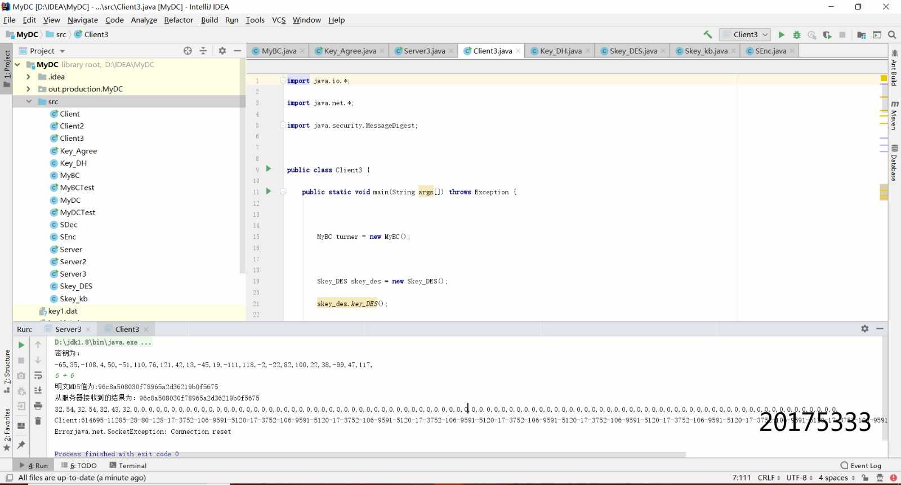Collapse the src folder
The height and width of the screenshot is (485, 901).
pyautogui.click(x=29, y=101)
